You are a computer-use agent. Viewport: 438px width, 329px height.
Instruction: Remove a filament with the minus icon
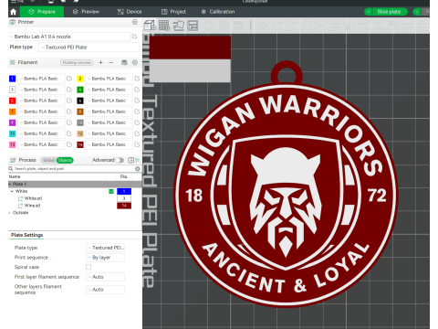(111, 62)
